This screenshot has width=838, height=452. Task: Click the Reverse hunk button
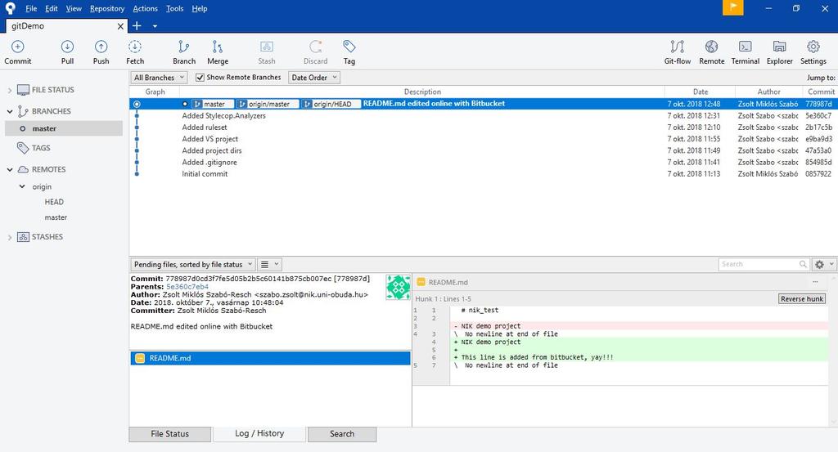[802, 299]
